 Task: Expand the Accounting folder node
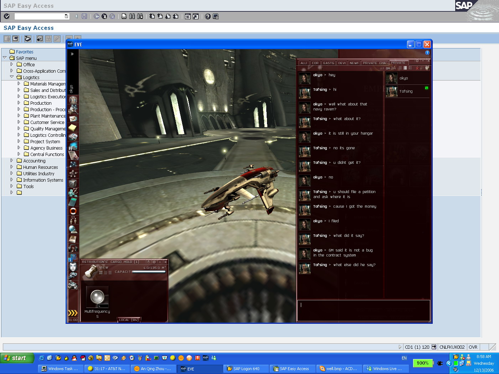(12, 161)
